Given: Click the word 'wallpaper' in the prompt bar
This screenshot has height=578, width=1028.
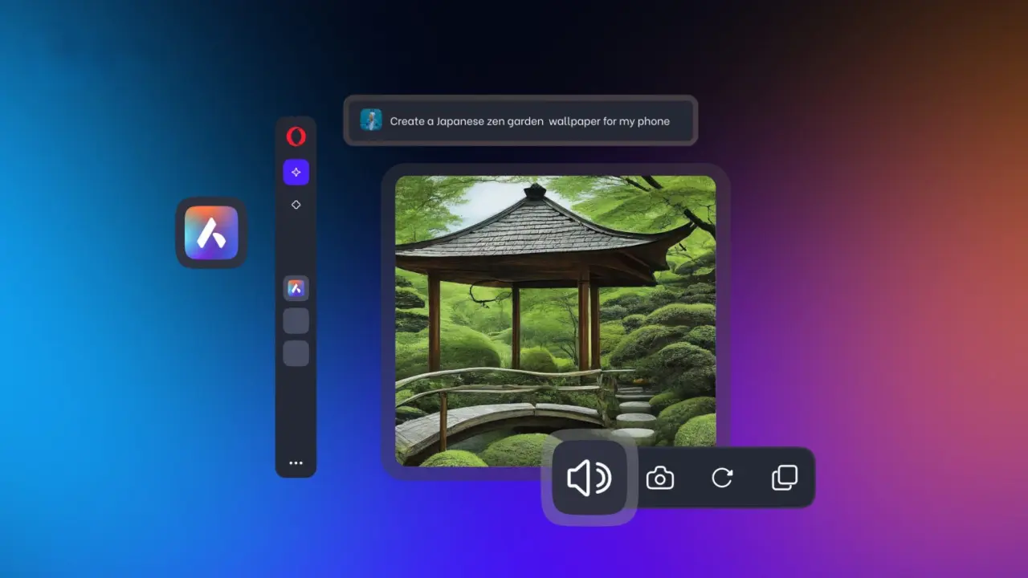Looking at the screenshot, I should click(x=573, y=121).
